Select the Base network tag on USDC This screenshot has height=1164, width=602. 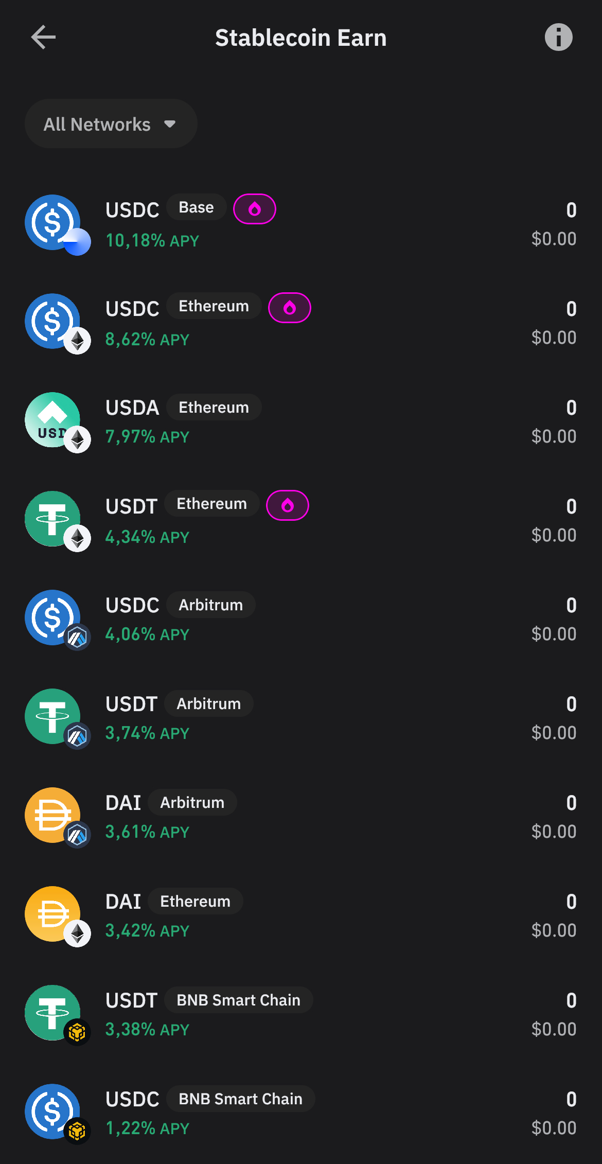[196, 207]
